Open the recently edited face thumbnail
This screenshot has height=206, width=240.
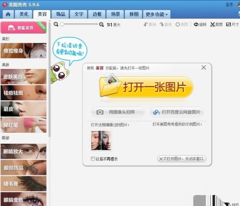pos(101,140)
